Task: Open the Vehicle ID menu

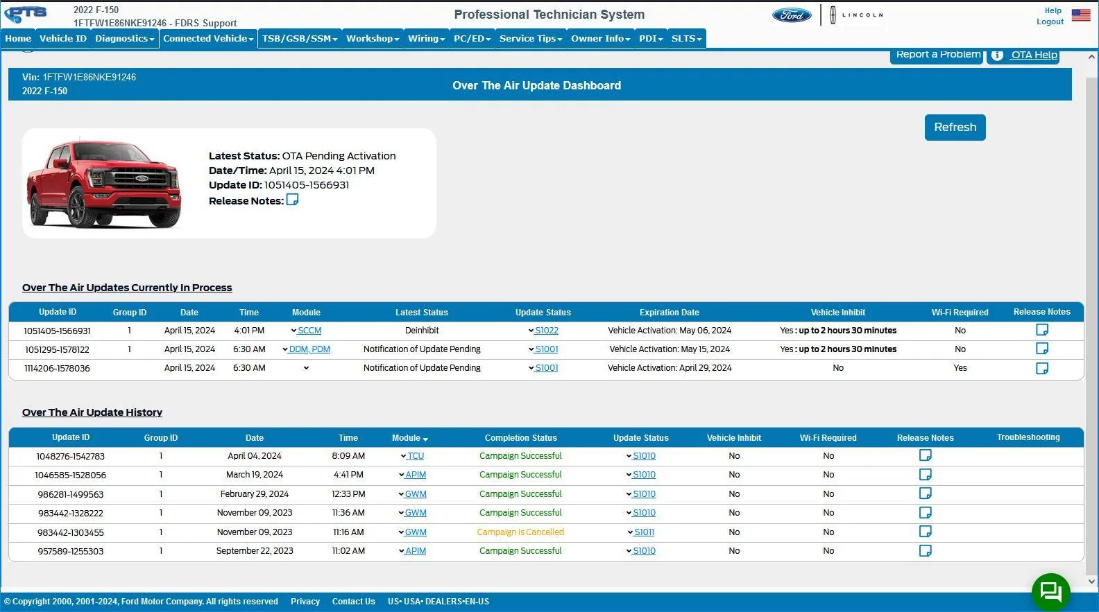Action: pyautogui.click(x=63, y=39)
